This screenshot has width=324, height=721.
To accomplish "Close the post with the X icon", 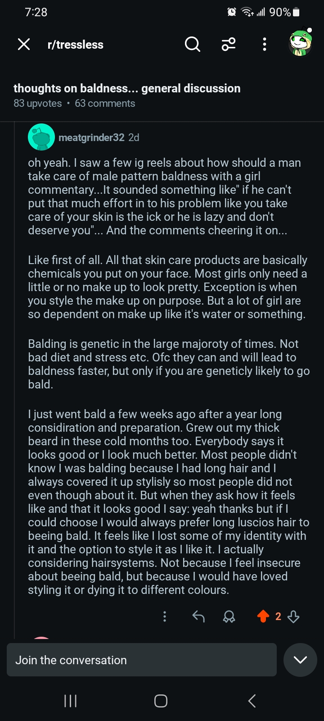I will 24,44.
